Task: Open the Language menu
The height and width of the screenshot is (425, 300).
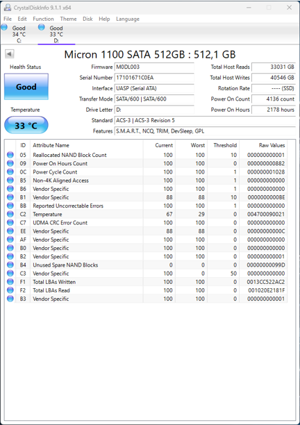Action: pyautogui.click(x=128, y=19)
